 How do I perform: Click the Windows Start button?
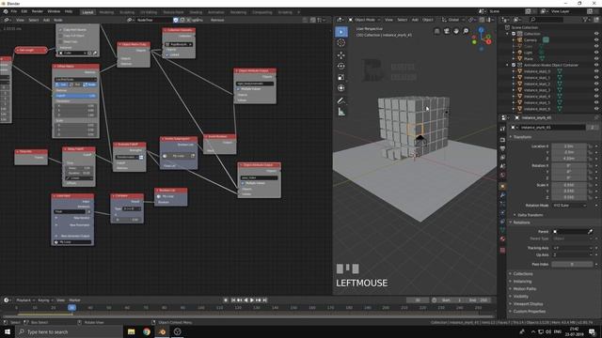8,331
